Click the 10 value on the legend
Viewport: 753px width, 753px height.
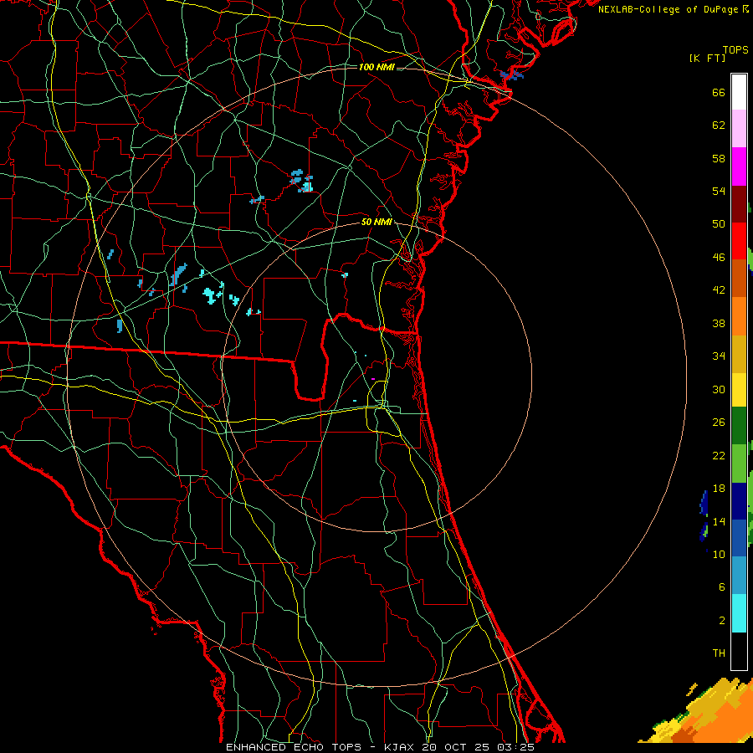tap(719, 555)
